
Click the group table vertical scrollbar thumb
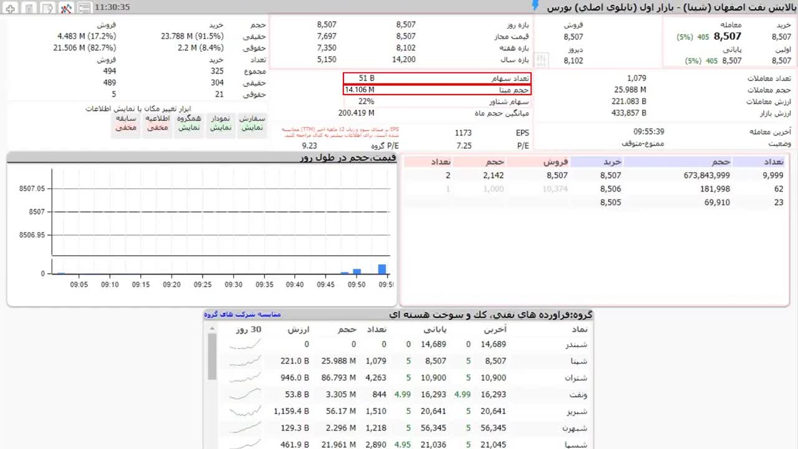(212, 357)
